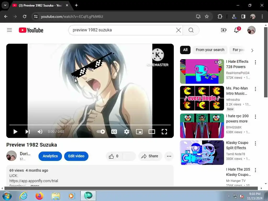Open the YouTube guide hamburger menu

tap(9, 30)
